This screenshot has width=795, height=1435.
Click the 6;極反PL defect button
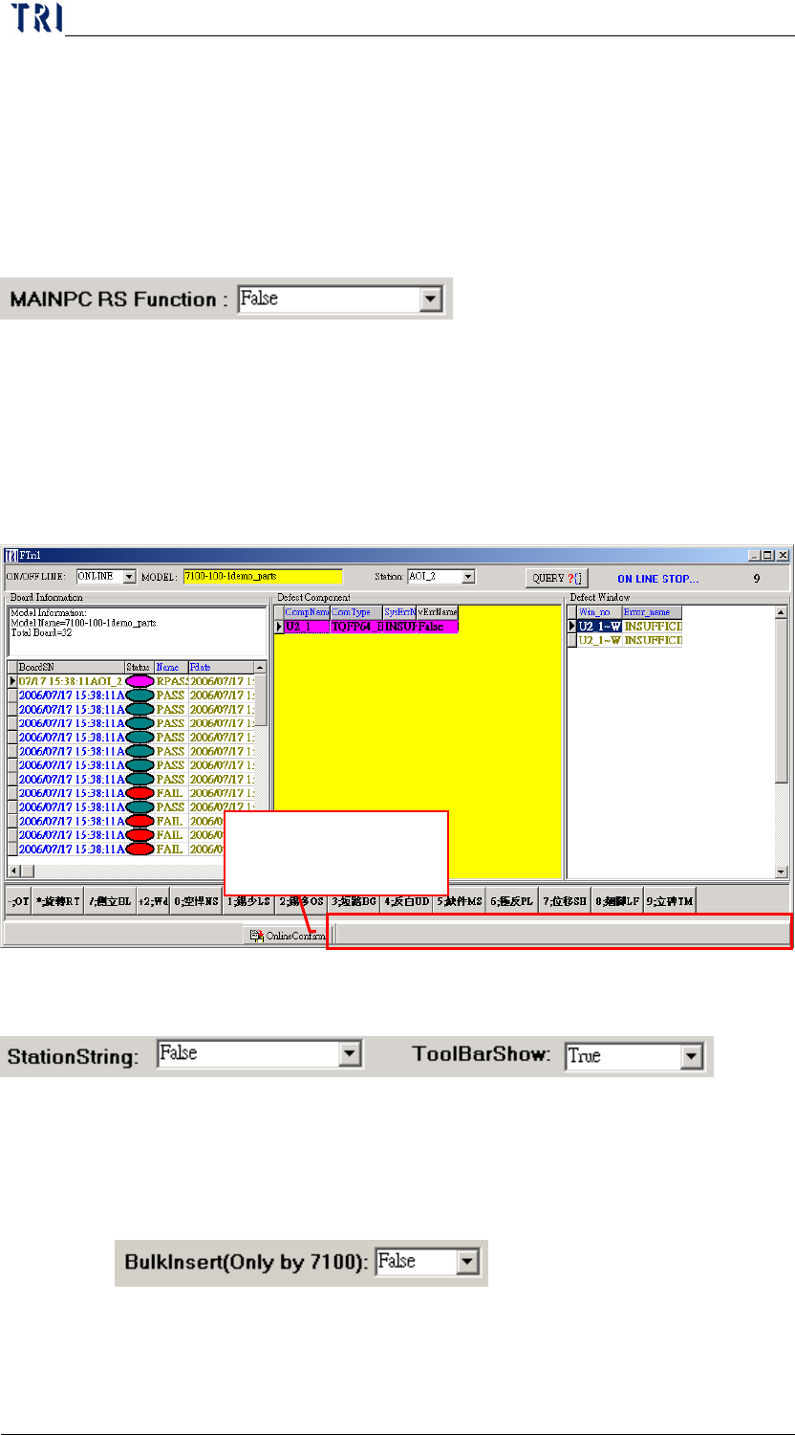point(513,901)
